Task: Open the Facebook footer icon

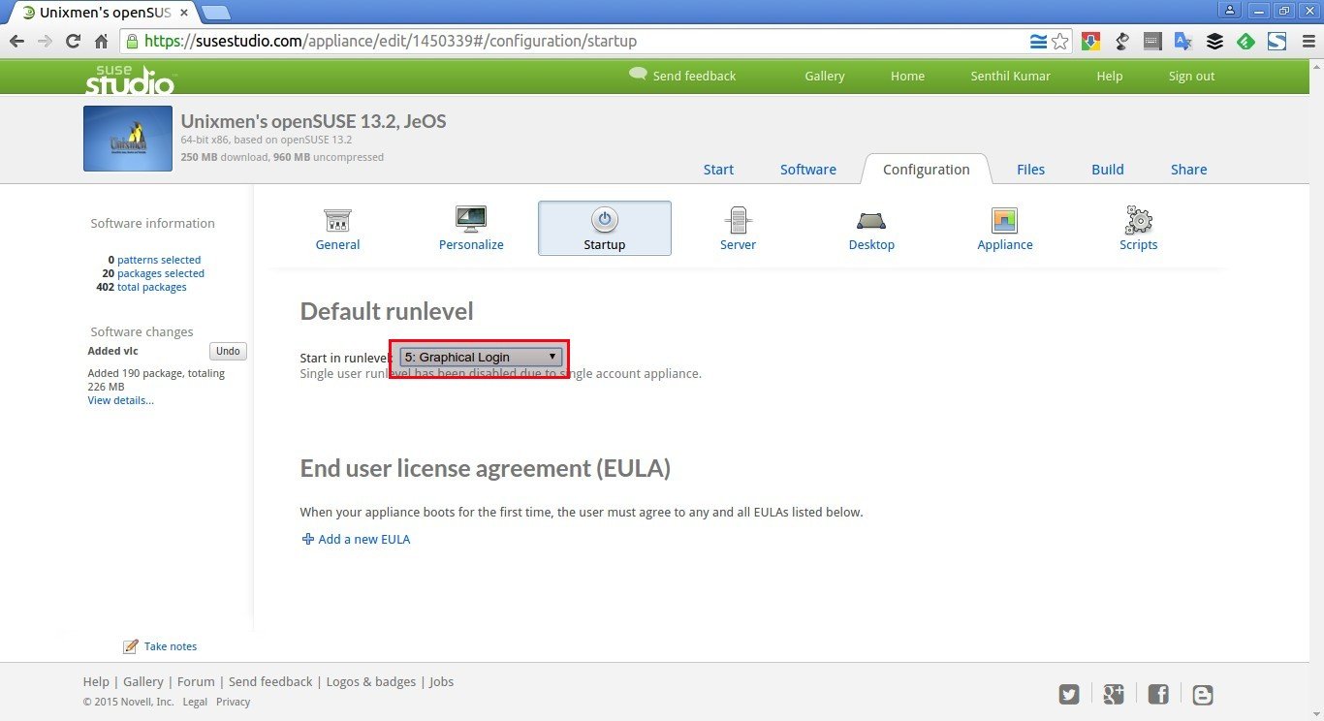Action: 1158,694
